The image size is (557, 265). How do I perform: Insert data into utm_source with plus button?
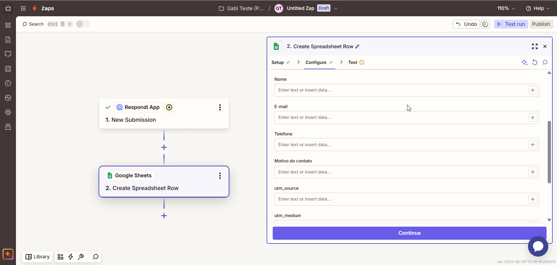point(533,199)
